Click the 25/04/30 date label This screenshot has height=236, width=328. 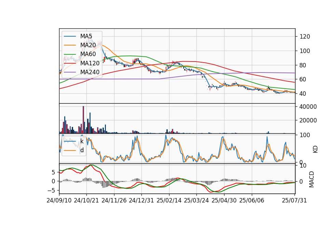click(224, 200)
